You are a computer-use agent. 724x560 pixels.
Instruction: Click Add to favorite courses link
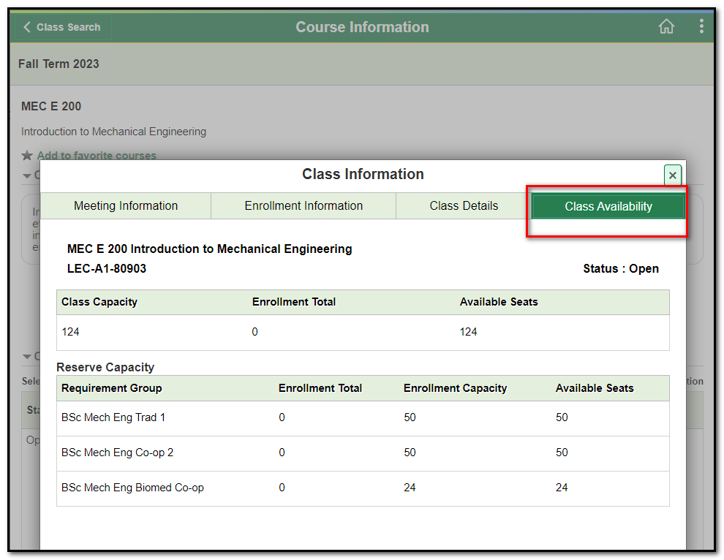coord(97,156)
